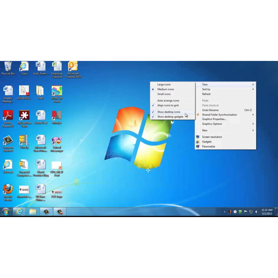The width and height of the screenshot is (278, 278).
Task: Open Personalize from the context menu
Action: pos(225,147)
